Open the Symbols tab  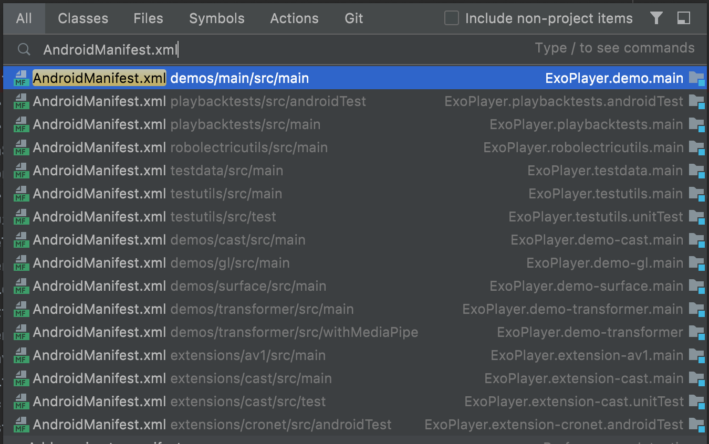tap(217, 18)
